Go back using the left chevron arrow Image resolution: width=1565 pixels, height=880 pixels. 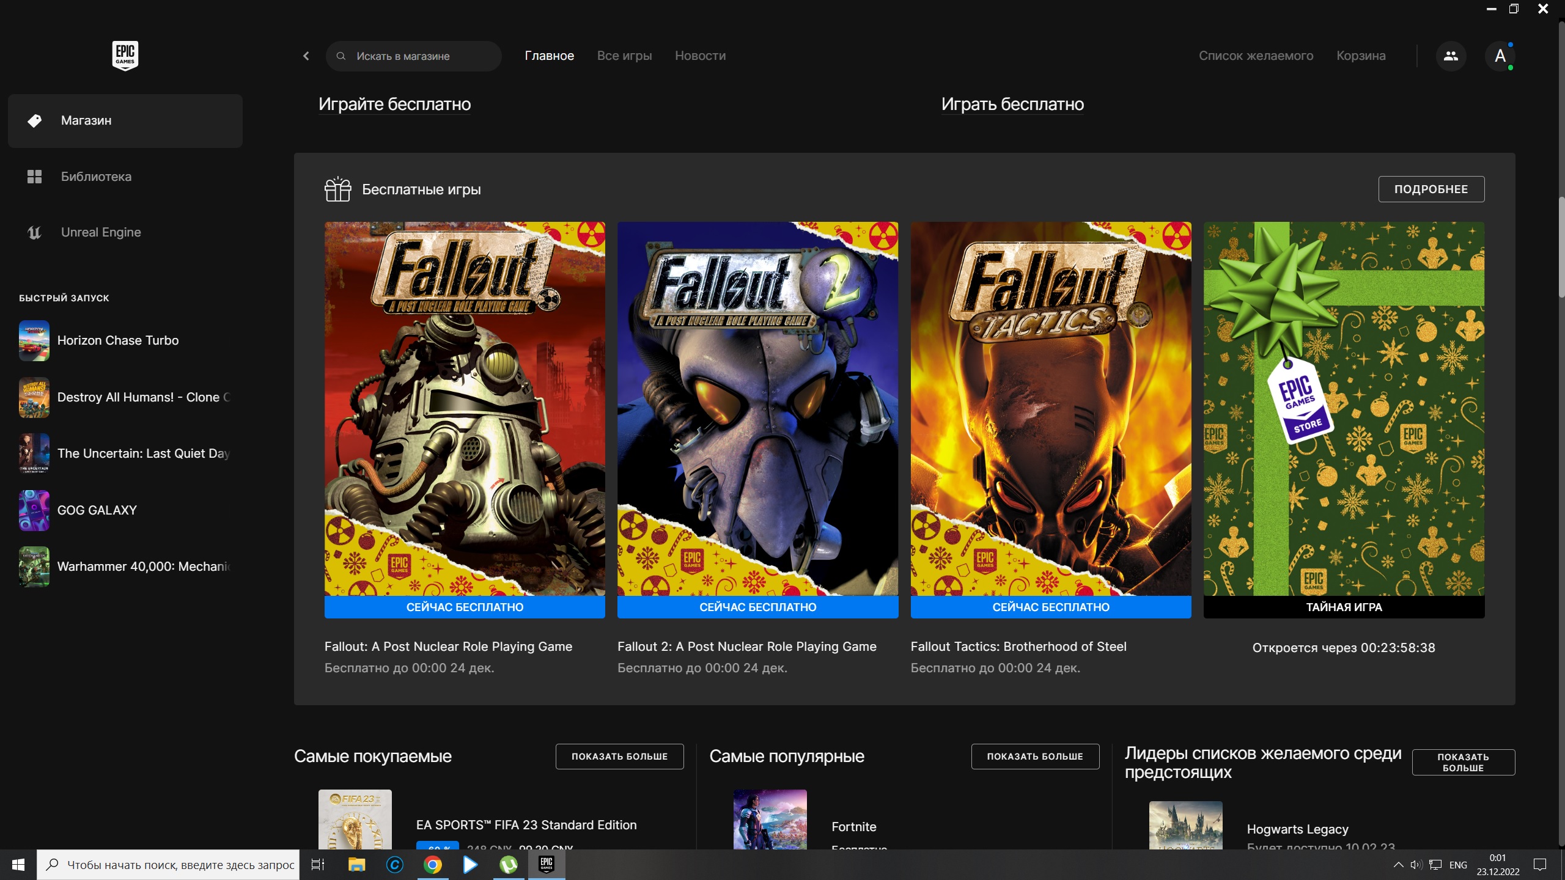point(306,56)
